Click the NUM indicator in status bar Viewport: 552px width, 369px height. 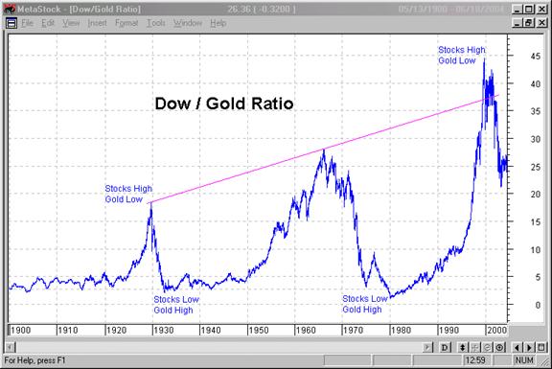(x=524, y=360)
